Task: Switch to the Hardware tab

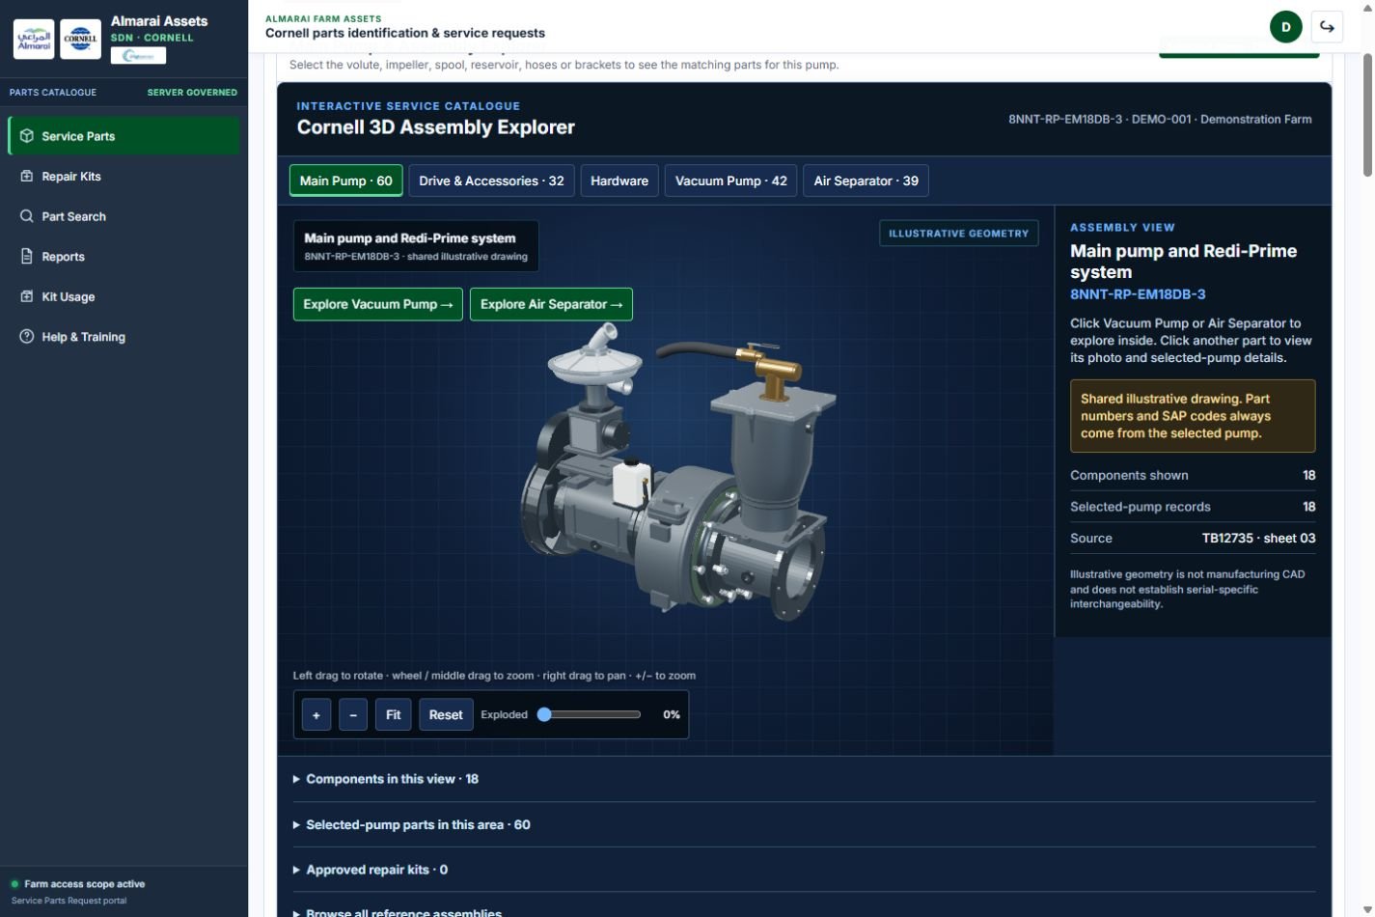Action: point(619,181)
